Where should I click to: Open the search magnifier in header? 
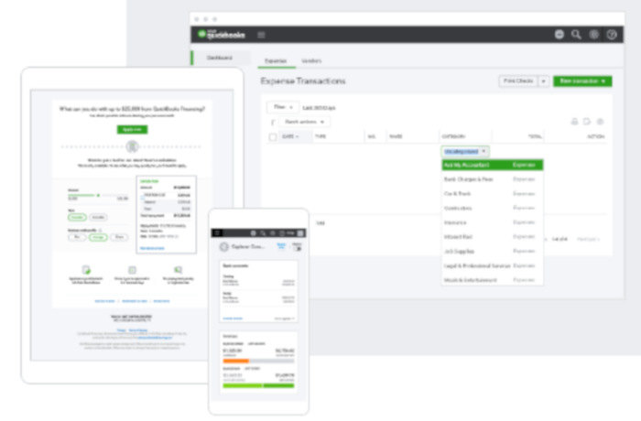pyautogui.click(x=576, y=35)
